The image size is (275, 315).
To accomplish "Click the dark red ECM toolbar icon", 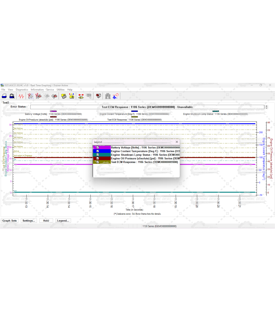I will (98, 96).
